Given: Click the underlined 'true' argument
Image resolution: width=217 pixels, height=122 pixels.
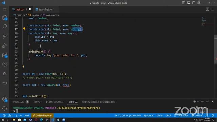Looking at the screenshot, I should (66, 85).
